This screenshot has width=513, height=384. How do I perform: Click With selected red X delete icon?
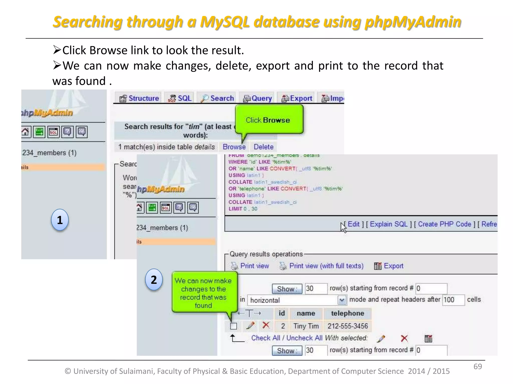click(x=404, y=338)
